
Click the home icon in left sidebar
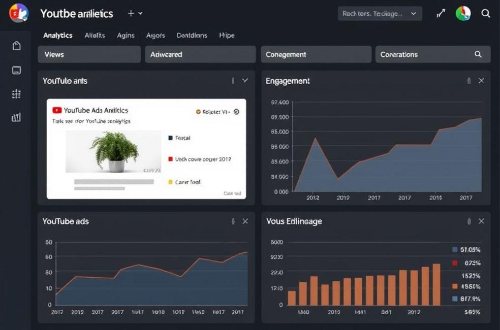coord(16,46)
